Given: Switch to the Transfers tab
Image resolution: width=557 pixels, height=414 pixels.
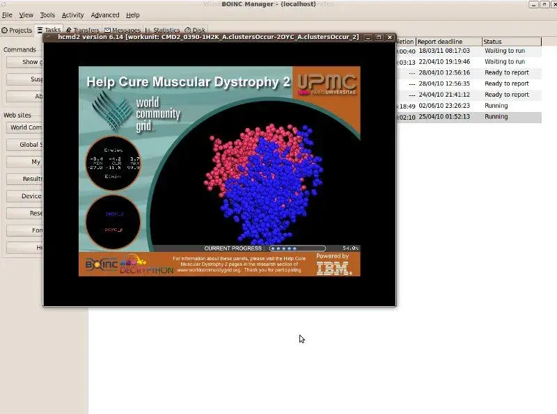Looking at the screenshot, I should [x=82, y=30].
